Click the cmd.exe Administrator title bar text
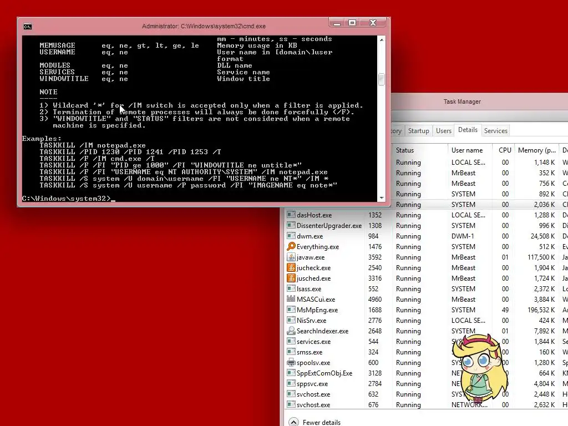568x426 pixels. click(204, 26)
